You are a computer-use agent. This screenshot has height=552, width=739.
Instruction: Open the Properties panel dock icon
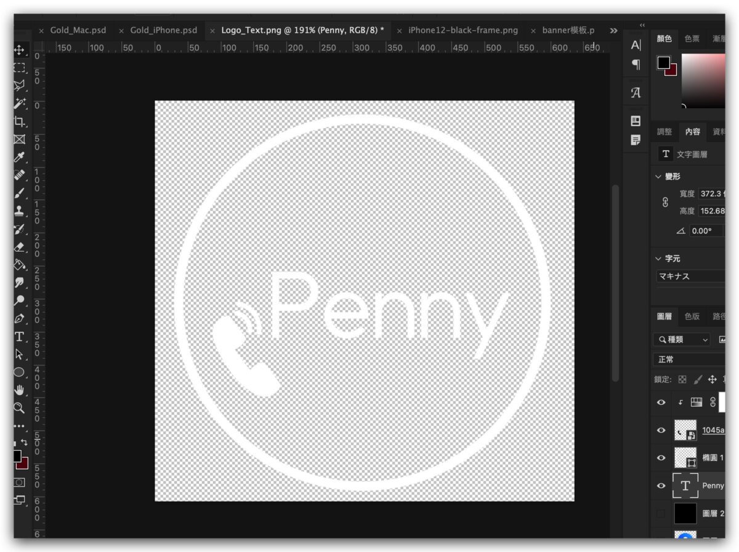636,121
